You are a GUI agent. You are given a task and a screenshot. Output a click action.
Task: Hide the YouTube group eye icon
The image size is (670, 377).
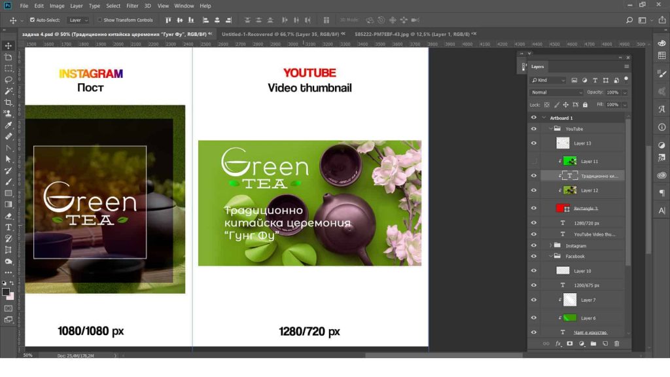(x=534, y=129)
